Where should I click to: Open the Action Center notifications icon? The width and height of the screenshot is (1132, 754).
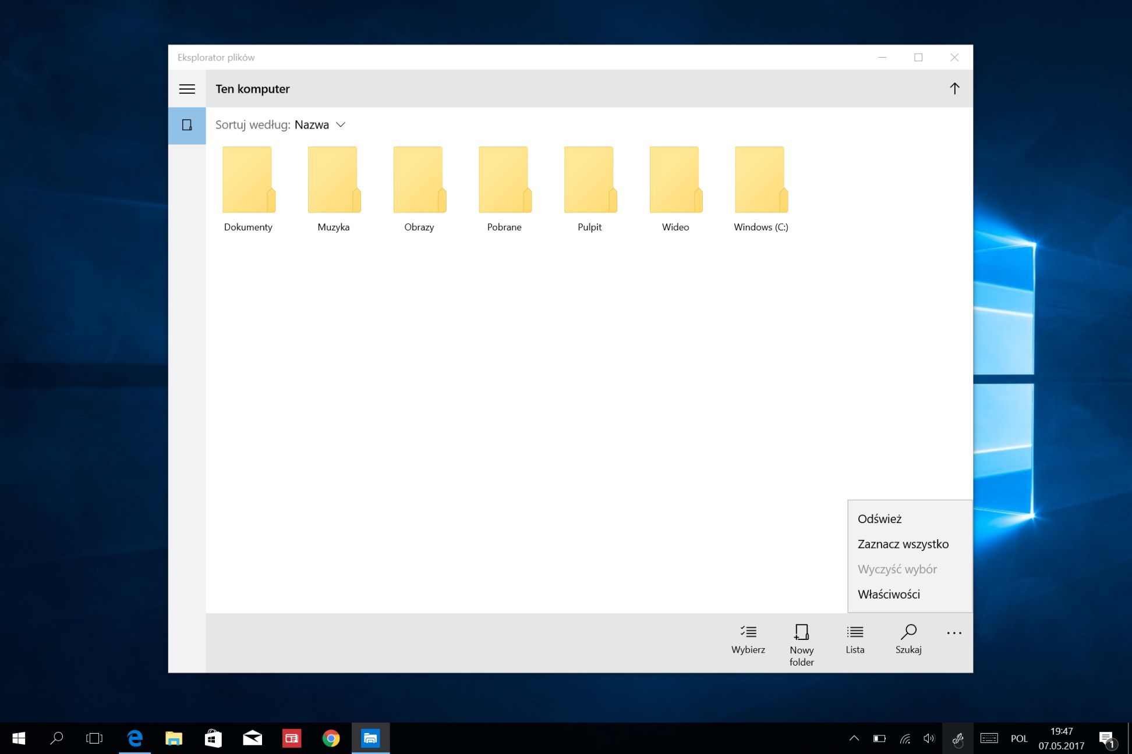pyautogui.click(x=1106, y=738)
